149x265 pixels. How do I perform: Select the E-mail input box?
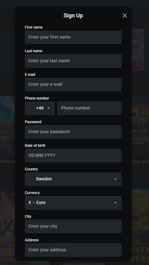(73, 85)
